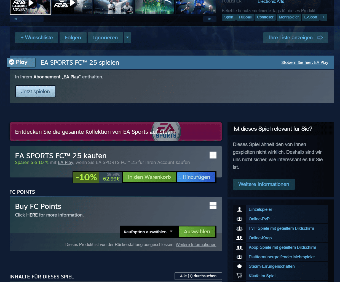Open the Online-Koop category link
This screenshot has width=340, height=282.
pyautogui.click(x=260, y=238)
